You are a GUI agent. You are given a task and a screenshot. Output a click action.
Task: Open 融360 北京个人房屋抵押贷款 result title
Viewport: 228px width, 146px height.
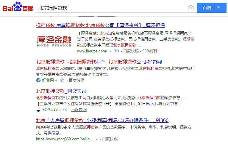[x=102, y=121]
